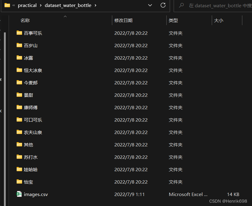The height and width of the screenshot is (206, 252).
Task: Select the 景甜 folder name
Action: point(28,95)
